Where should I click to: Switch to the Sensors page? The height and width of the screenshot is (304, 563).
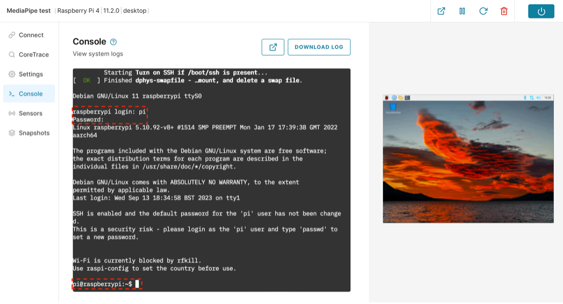[30, 113]
